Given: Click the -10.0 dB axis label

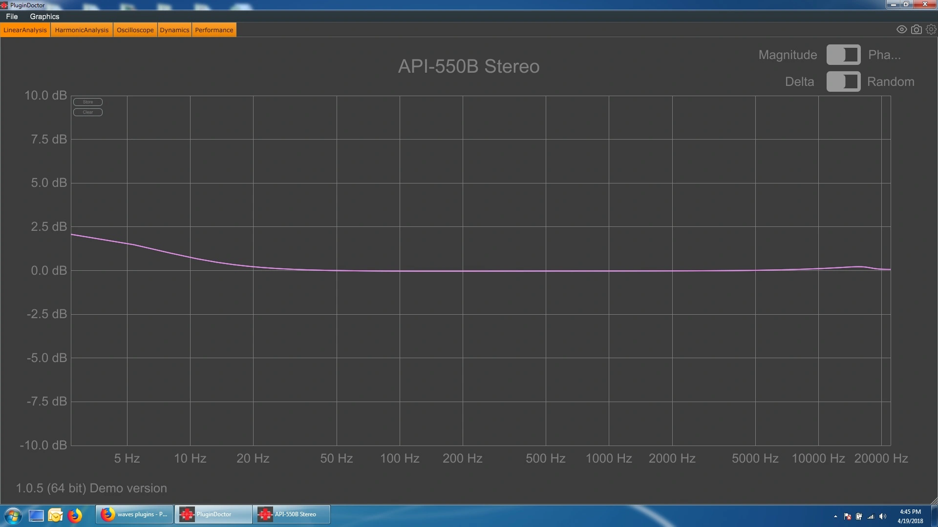Looking at the screenshot, I should coord(43,445).
